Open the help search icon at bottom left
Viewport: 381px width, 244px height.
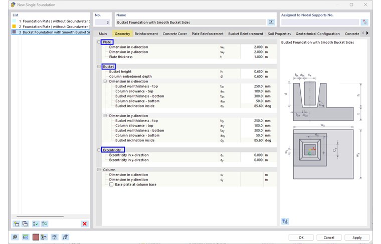[15, 237]
